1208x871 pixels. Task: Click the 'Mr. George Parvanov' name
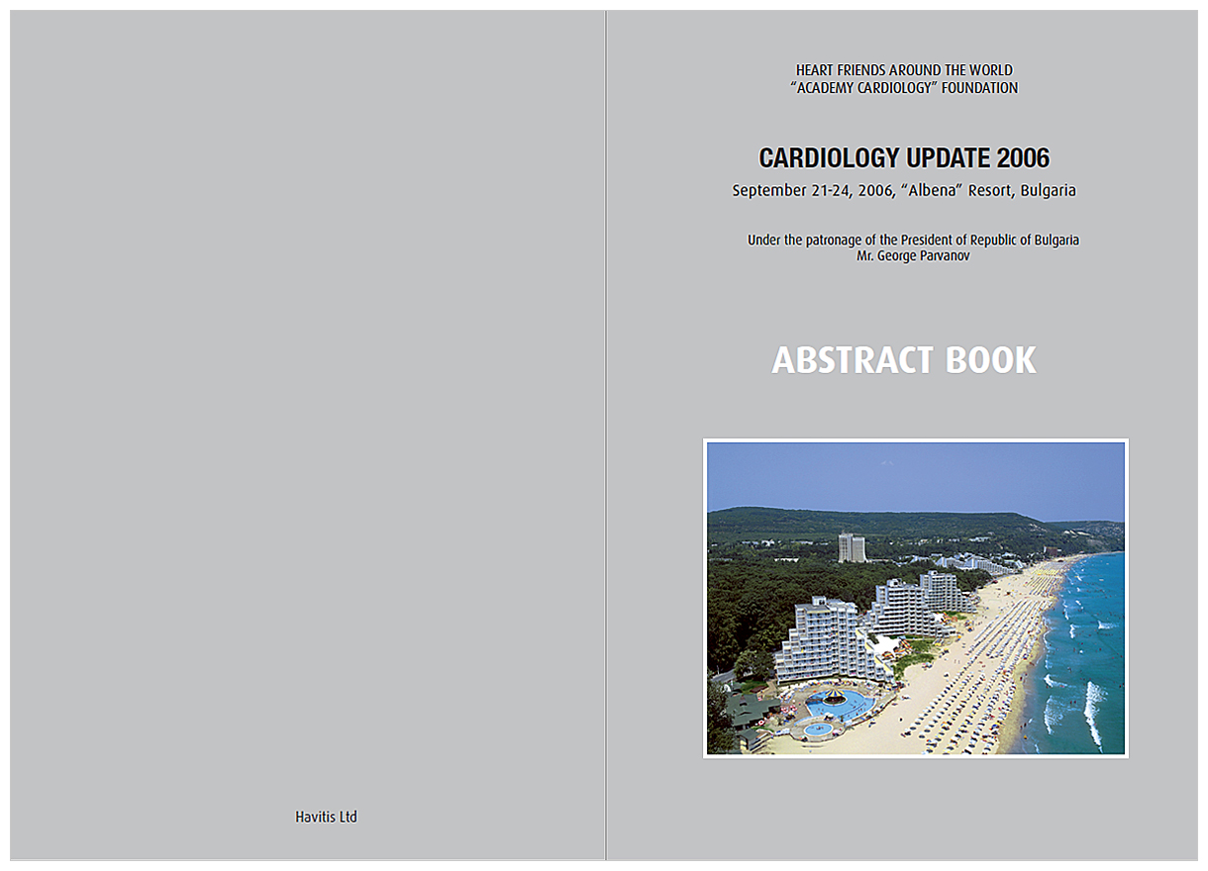point(913,255)
